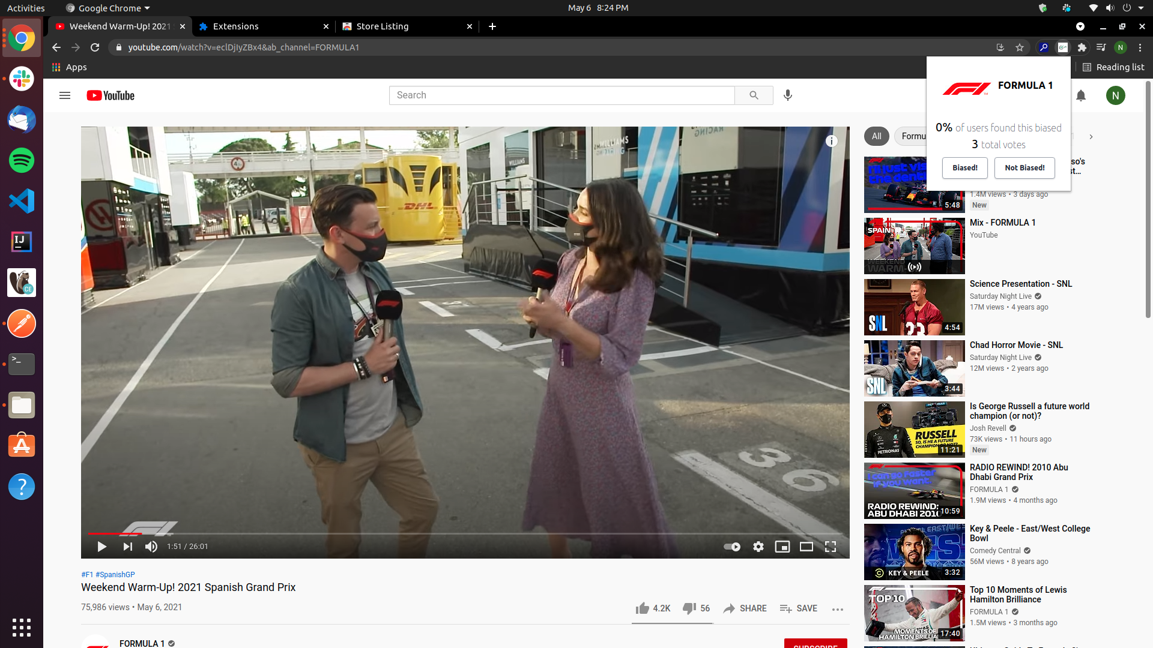Open the Science Presentation SNL thumbnail
This screenshot has width=1153, height=648.
[x=913, y=307]
